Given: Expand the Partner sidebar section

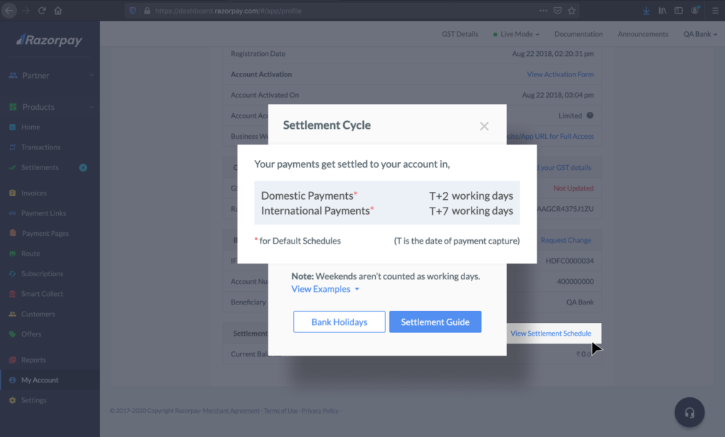Looking at the screenshot, I should click(50, 75).
